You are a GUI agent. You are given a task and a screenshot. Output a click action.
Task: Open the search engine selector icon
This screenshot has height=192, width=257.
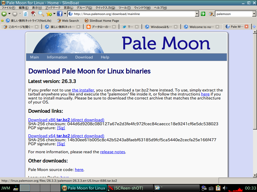click(211, 14)
